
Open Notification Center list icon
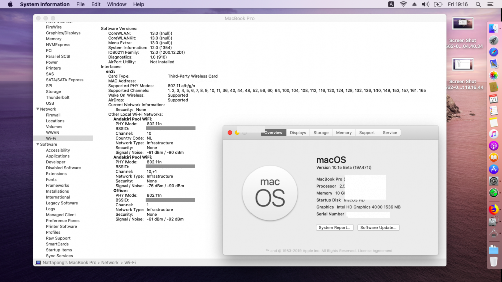pyautogui.click(x=490, y=4)
